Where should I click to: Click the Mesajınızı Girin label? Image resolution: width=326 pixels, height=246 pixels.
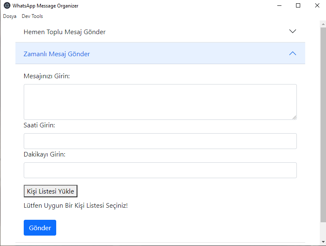(x=47, y=76)
